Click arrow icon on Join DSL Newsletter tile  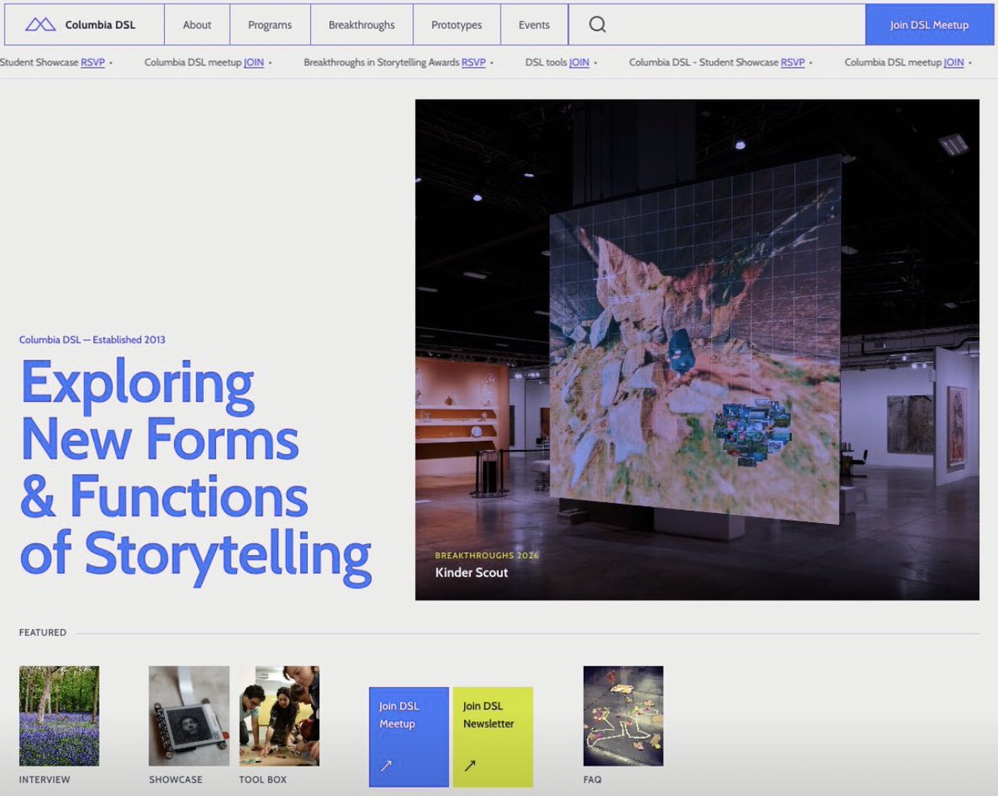pyautogui.click(x=470, y=766)
